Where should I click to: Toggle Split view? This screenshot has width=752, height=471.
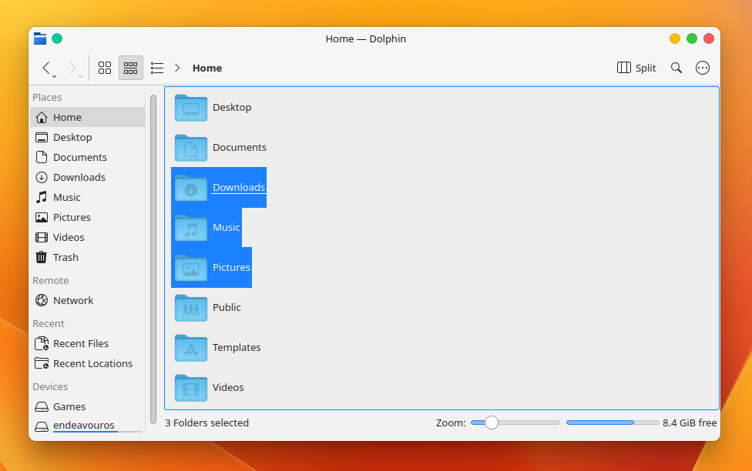pyautogui.click(x=636, y=68)
